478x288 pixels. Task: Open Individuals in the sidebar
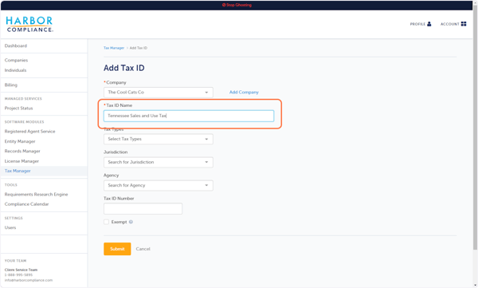[16, 70]
